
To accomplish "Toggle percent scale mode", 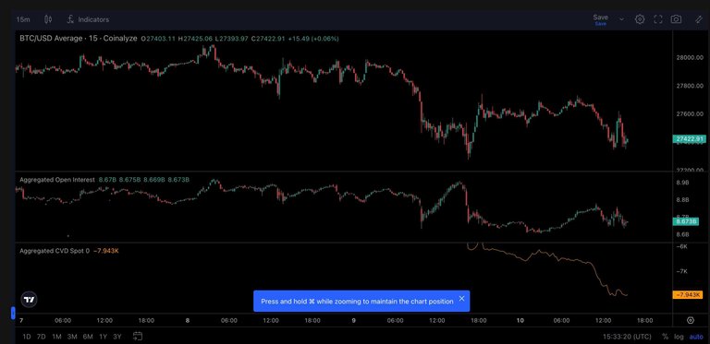I will tap(665, 337).
